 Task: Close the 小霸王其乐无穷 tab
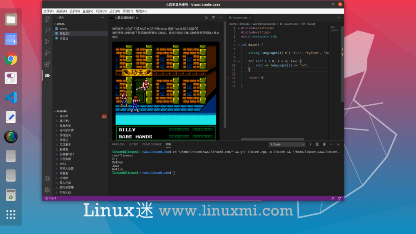(137, 18)
